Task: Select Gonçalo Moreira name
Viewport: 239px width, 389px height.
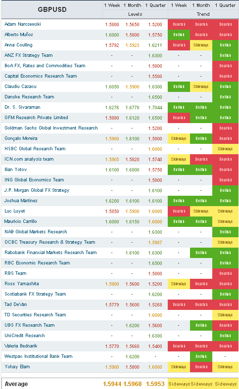Action: point(21,138)
